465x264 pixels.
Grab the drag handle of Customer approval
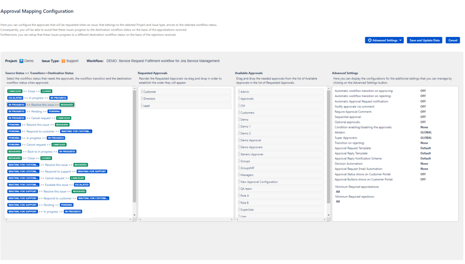coord(142,92)
